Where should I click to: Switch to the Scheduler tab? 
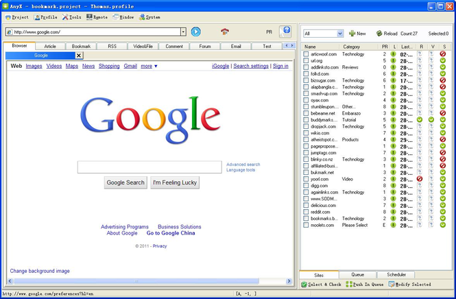396,274
